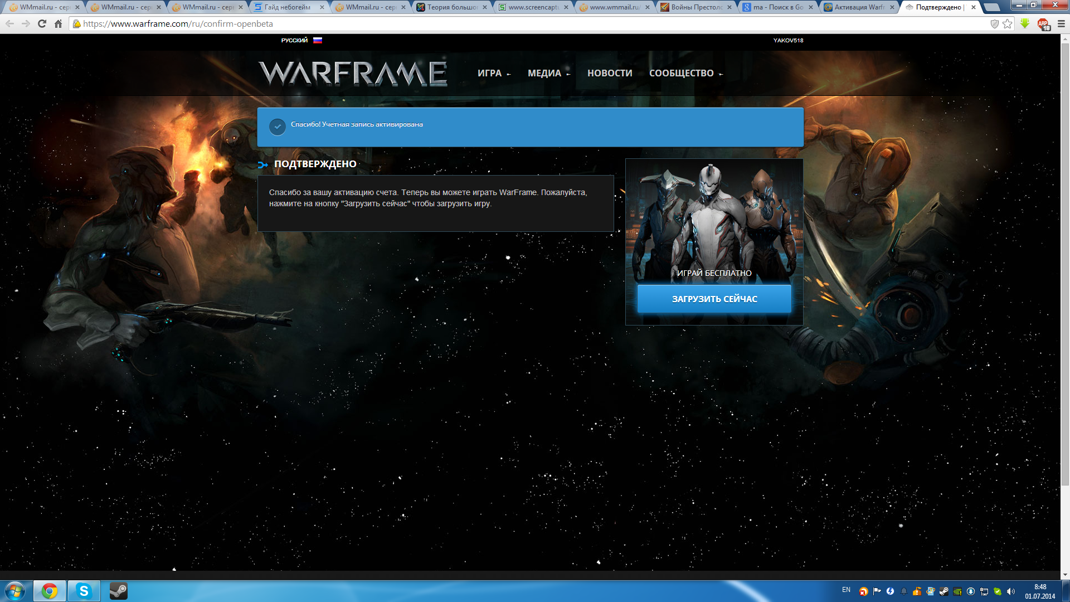
Task: Open the green download arrow extension
Action: (x=1025, y=24)
